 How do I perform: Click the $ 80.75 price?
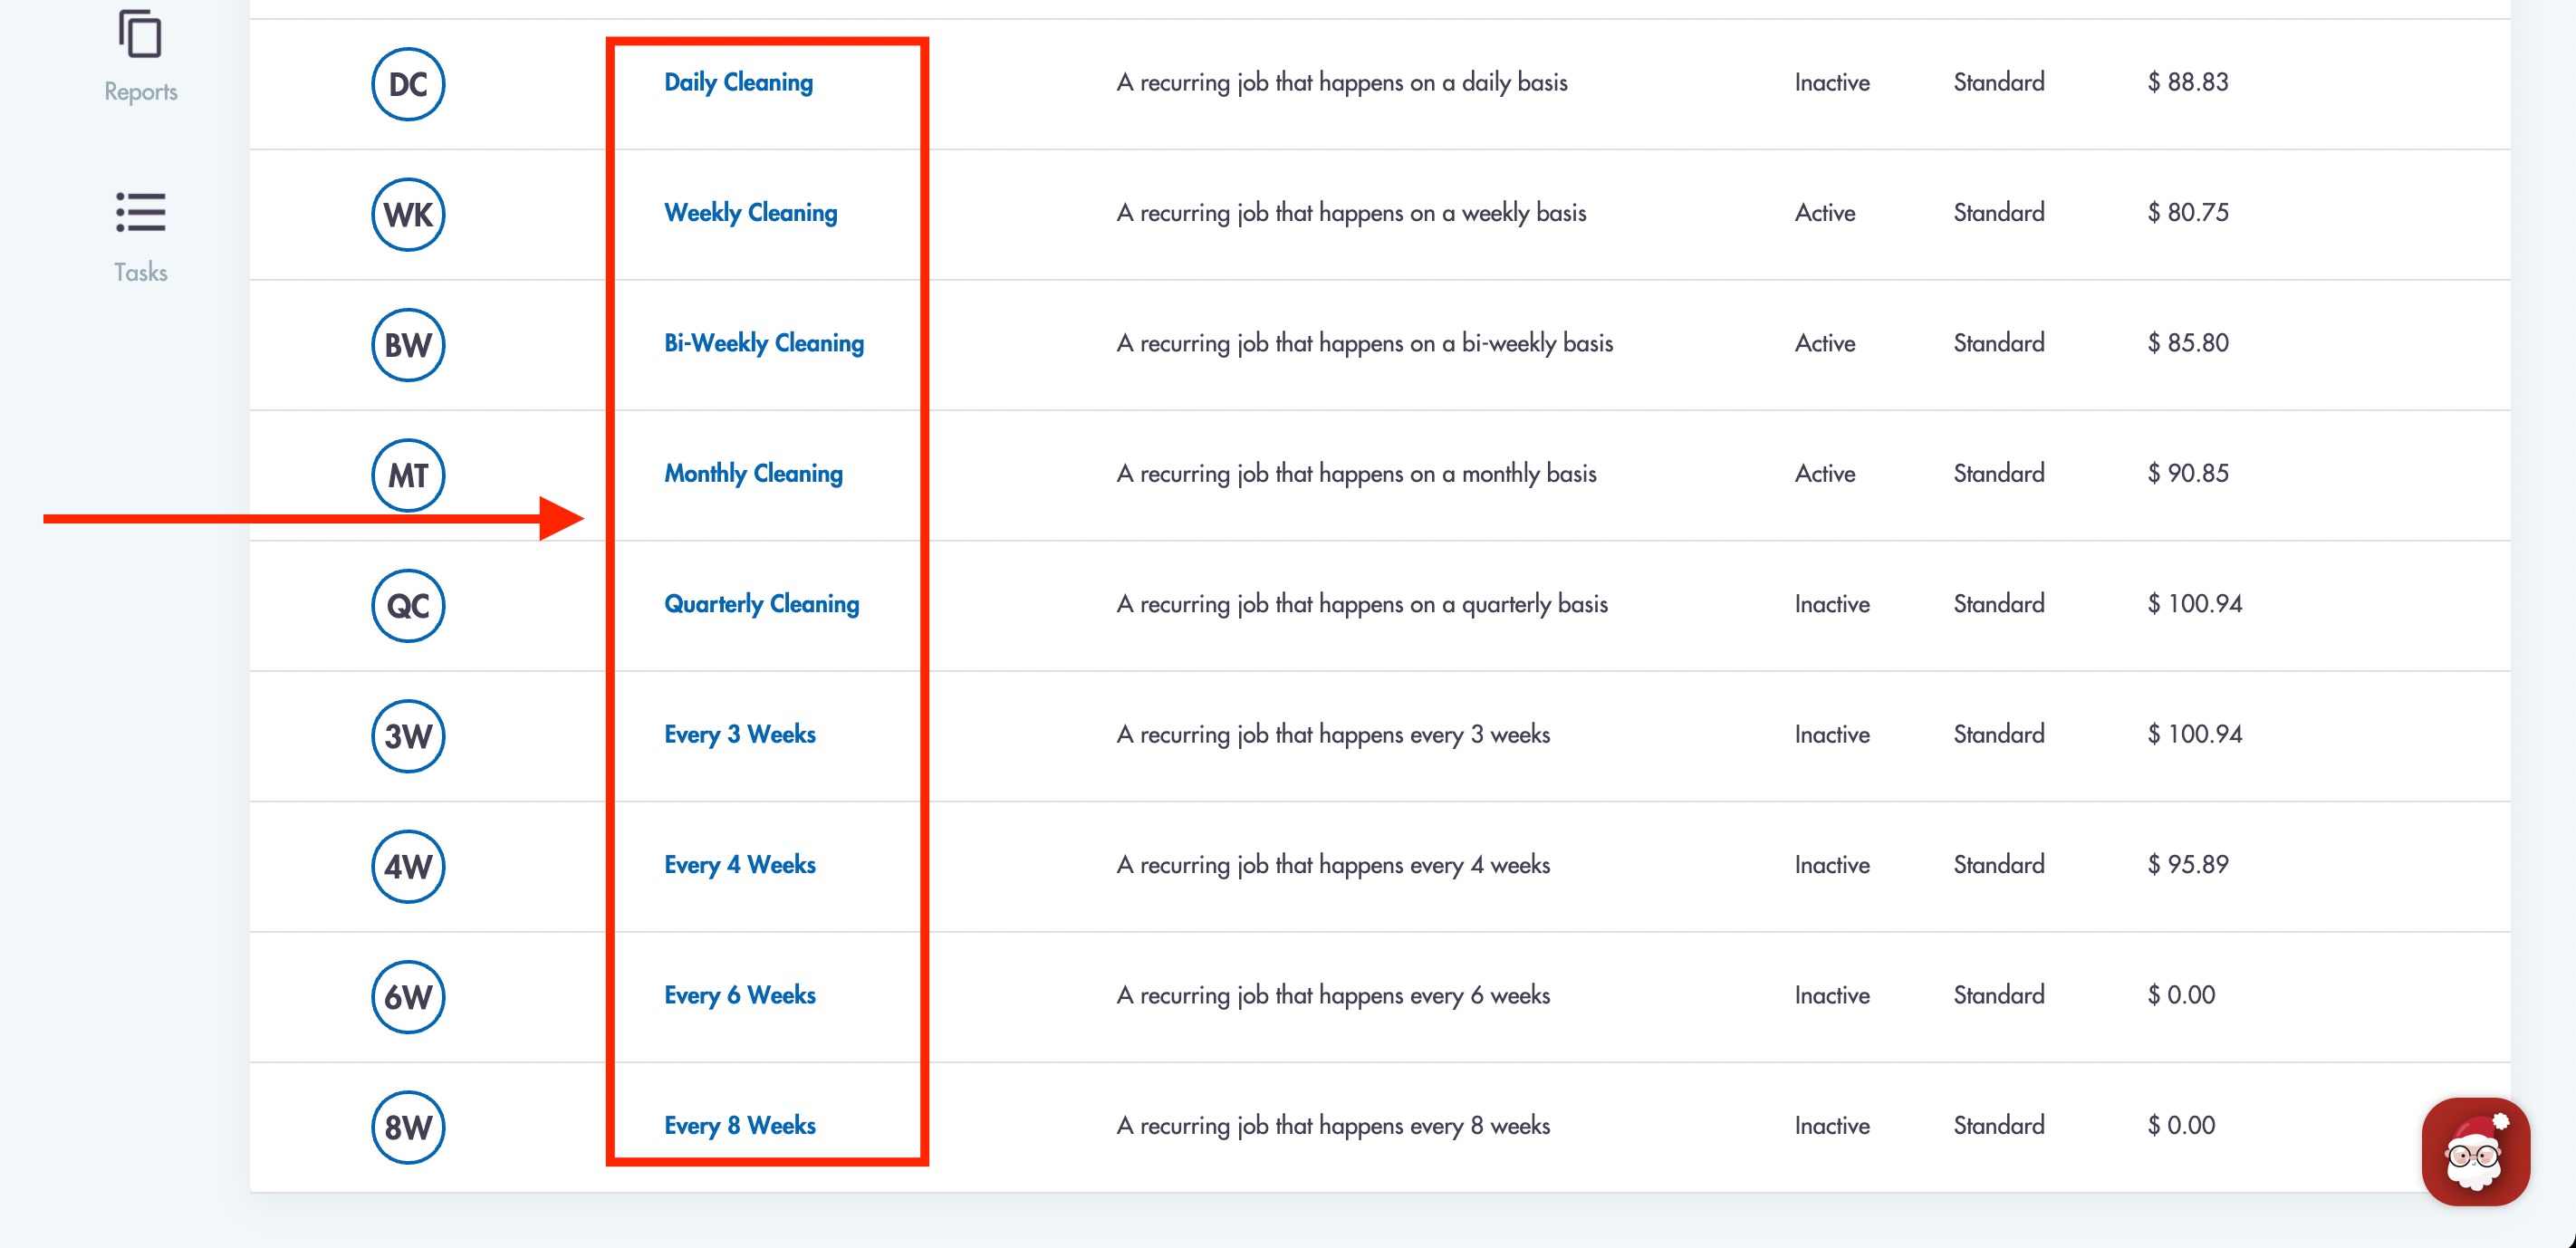pos(2188,212)
